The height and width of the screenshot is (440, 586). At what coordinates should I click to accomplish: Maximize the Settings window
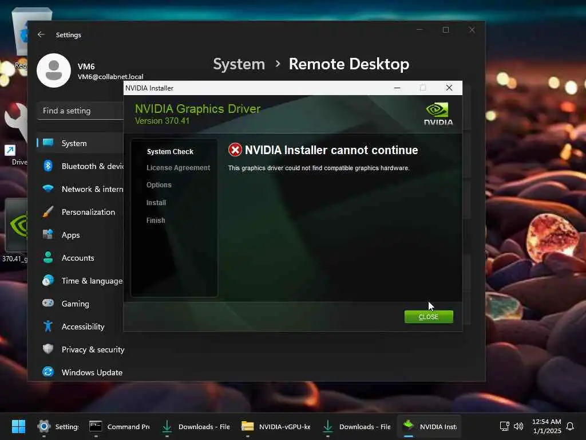click(x=446, y=30)
